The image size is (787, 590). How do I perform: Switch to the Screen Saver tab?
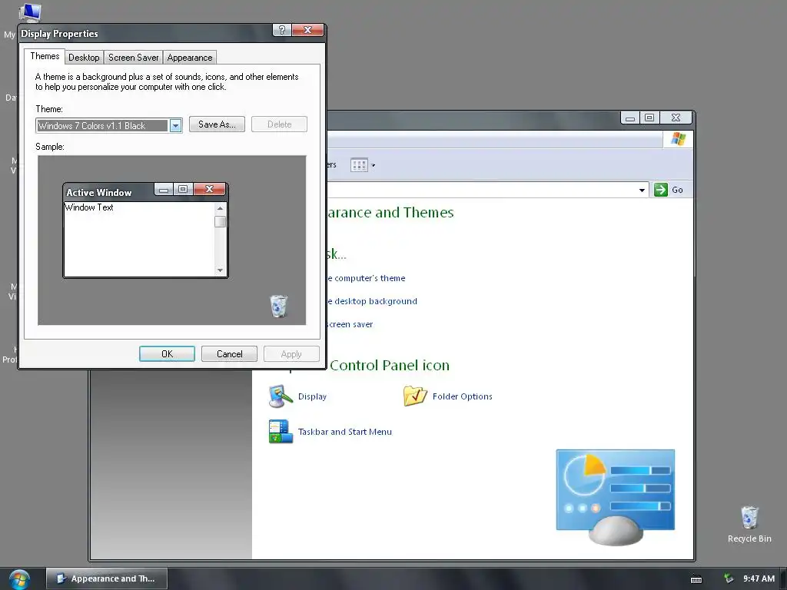pos(133,57)
